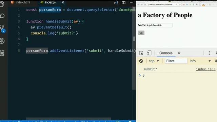The height and width of the screenshot is (122, 217).
Task: Clear the console with the ban icon
Action: tap(141, 61)
